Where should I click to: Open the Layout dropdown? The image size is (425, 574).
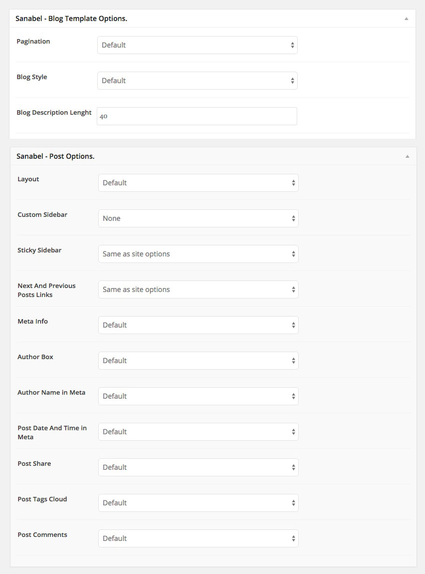point(198,183)
